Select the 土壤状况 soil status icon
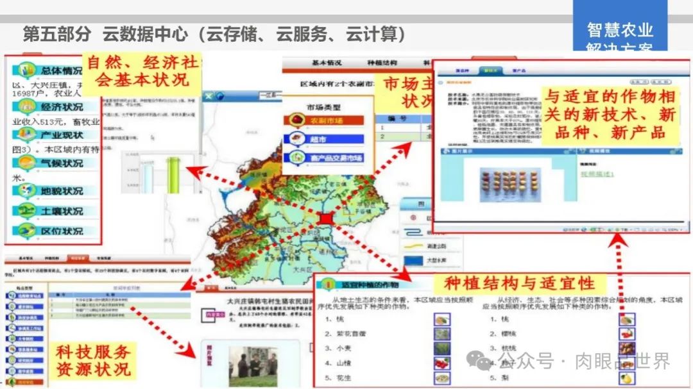 [x=27, y=211]
